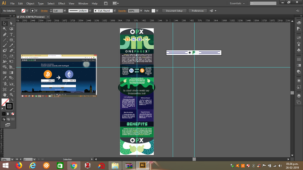Expand the Opacity percentage dropdown
The height and width of the screenshot is (170, 303).
[x=141, y=11]
